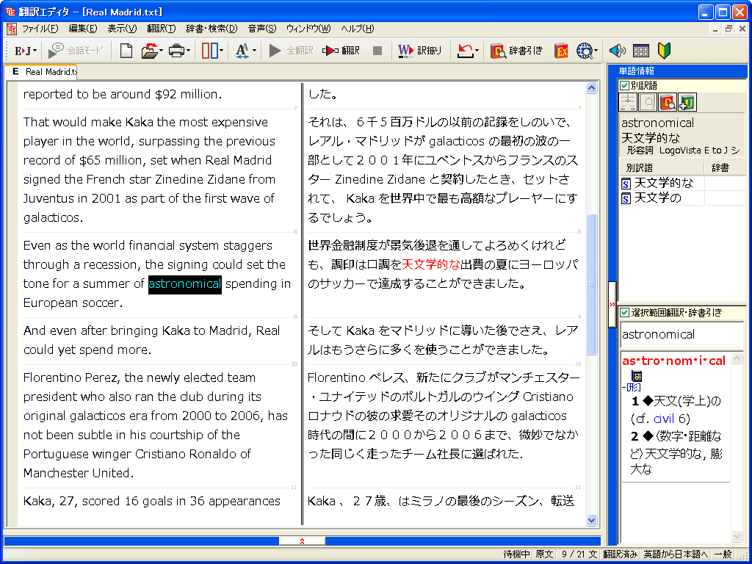Open the ウィンドウ(W) menu
Viewport: 752px width, 564px height.
308,29
